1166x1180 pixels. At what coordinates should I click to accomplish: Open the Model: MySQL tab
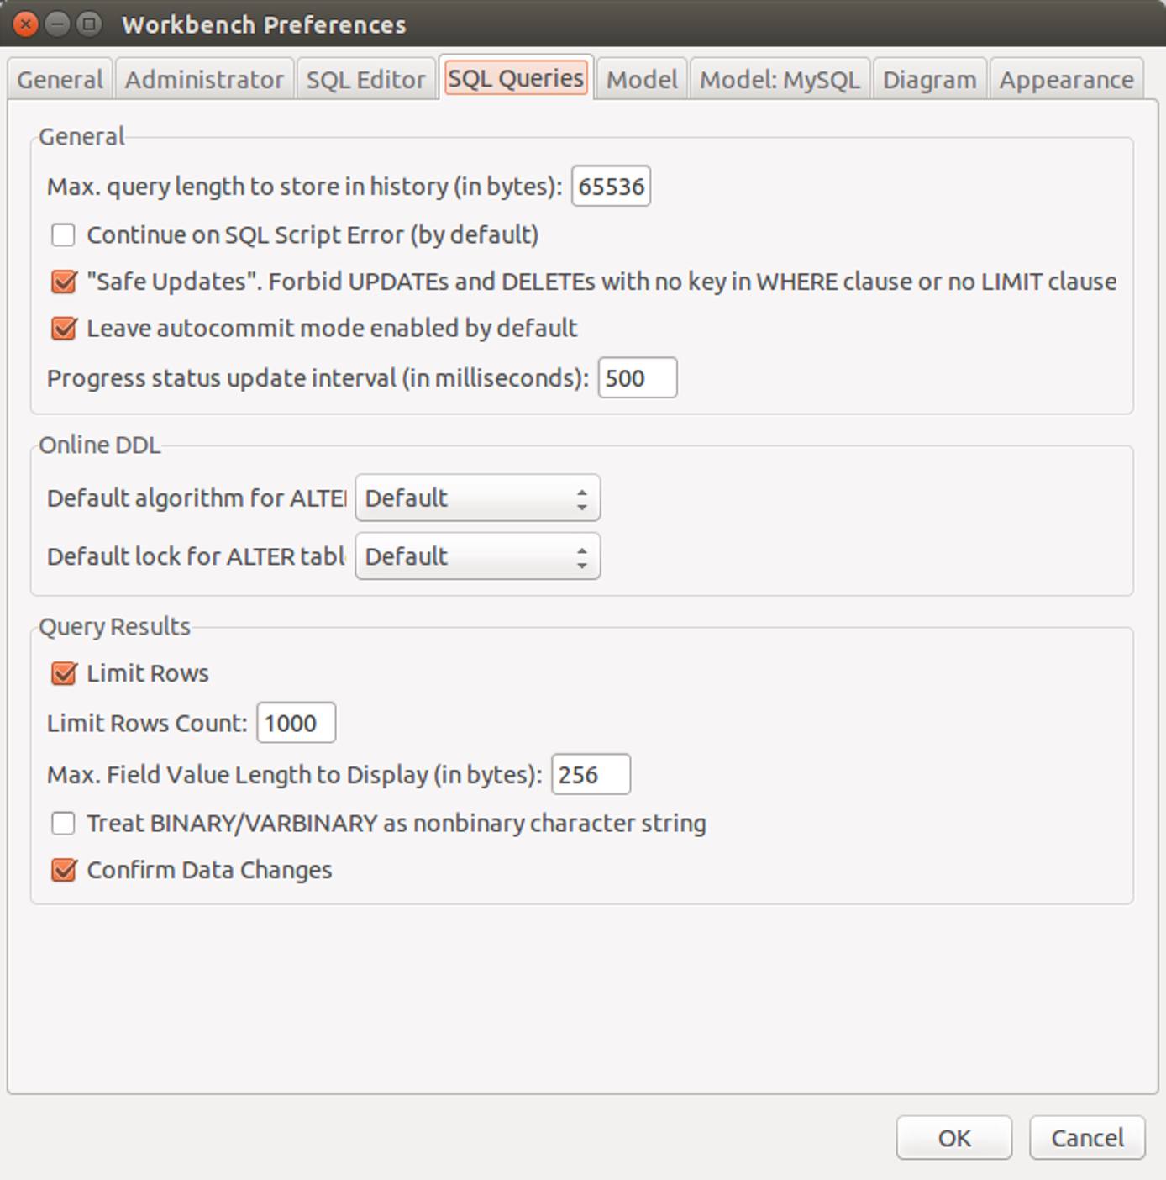[780, 78]
